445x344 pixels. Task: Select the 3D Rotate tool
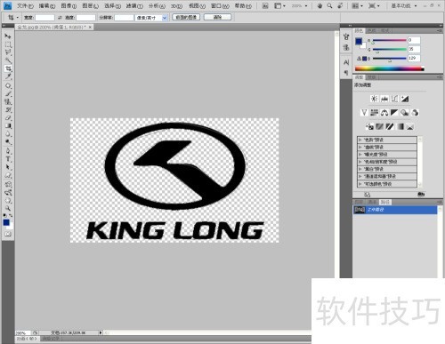(x=8, y=184)
